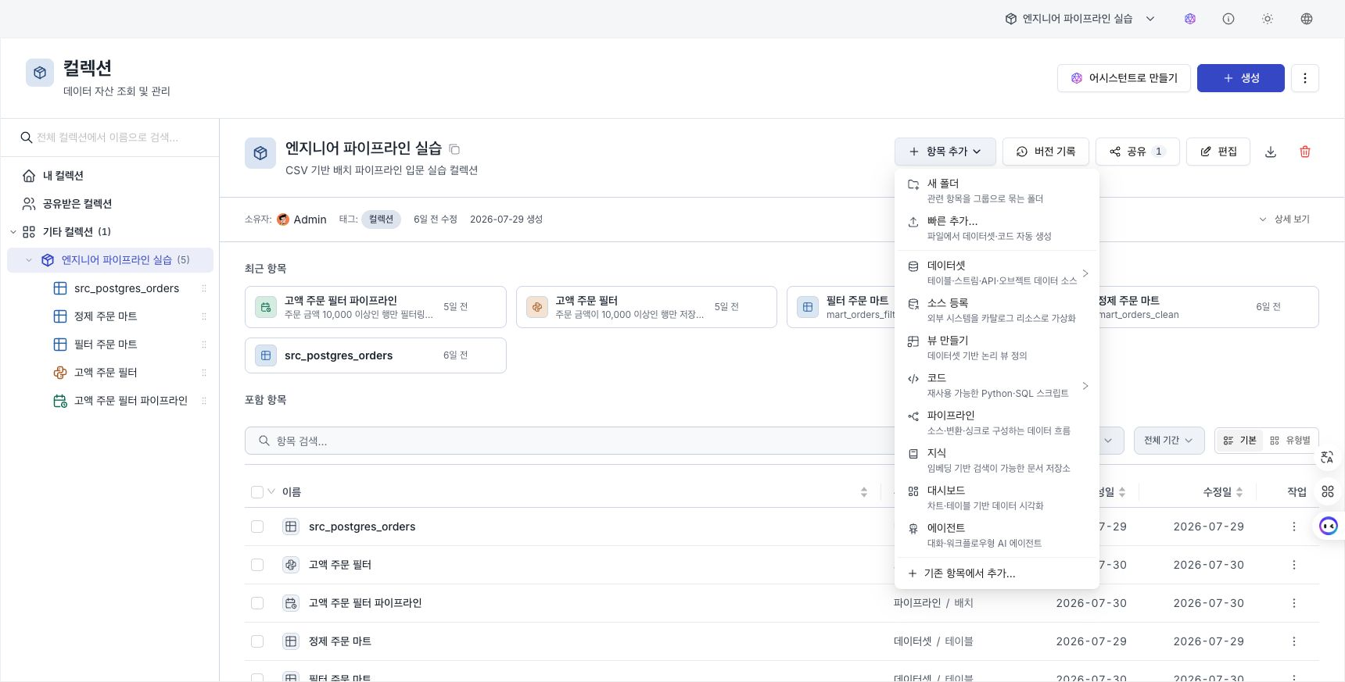Copy collection name with the copy icon

(454, 149)
